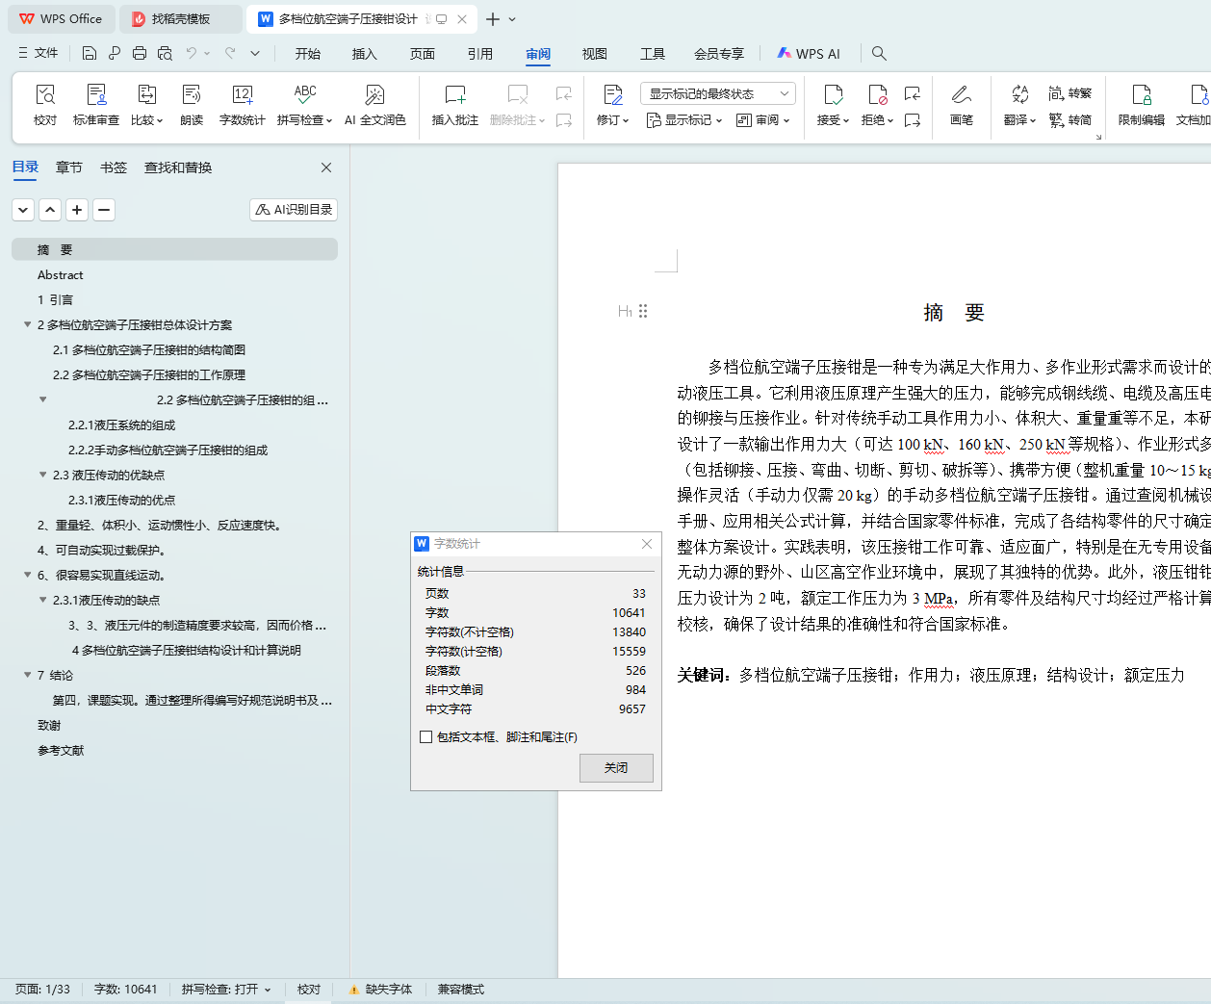Close the 字数统计 dialog with its X
Image resolution: width=1211 pixels, height=1004 pixels.
point(647,544)
